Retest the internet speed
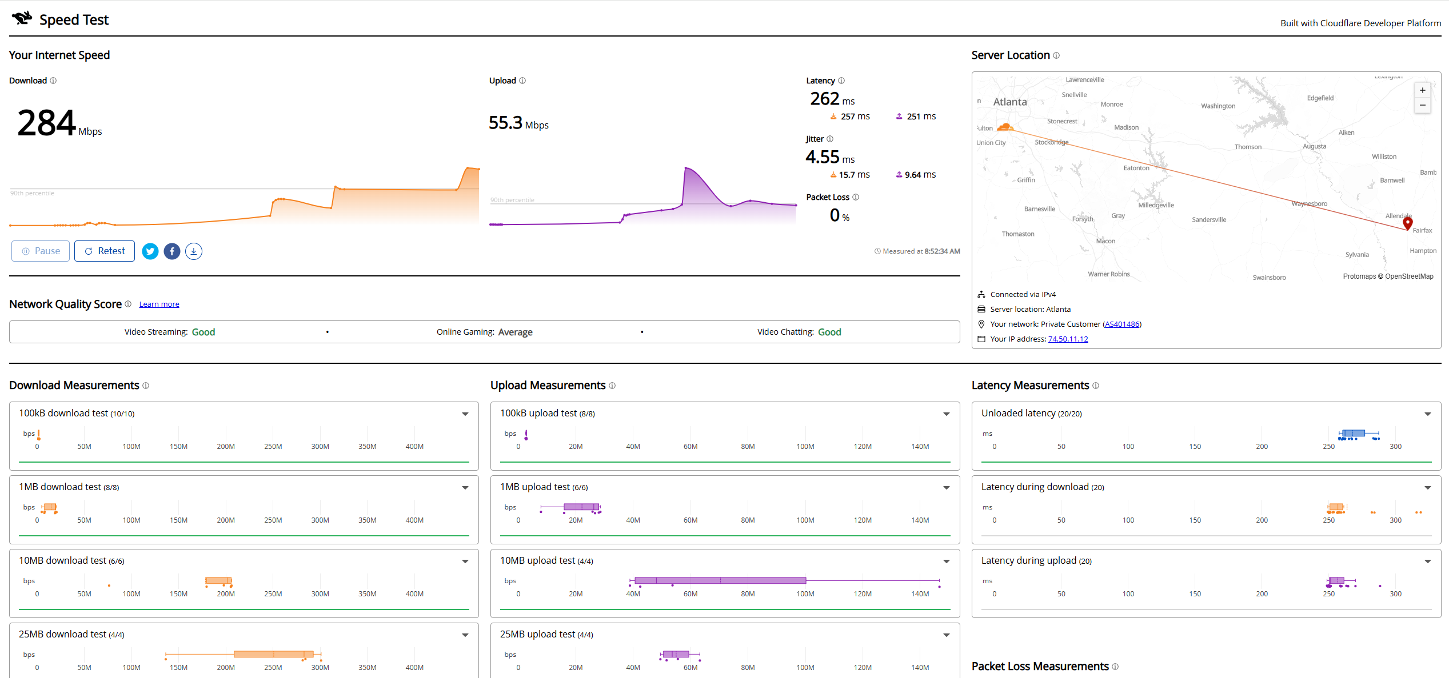The image size is (1449, 678). click(x=105, y=251)
